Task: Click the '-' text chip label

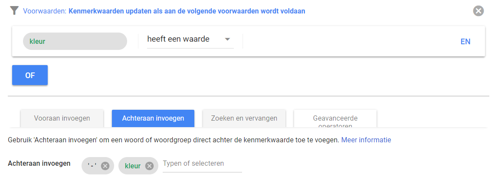Action: [92, 166]
